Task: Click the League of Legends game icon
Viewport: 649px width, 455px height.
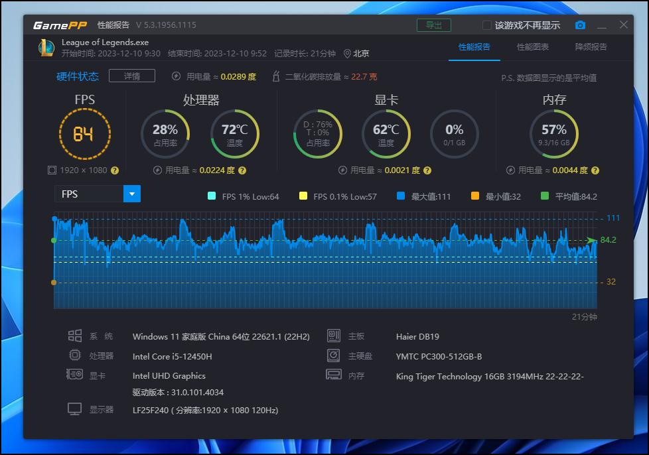Action: point(46,48)
